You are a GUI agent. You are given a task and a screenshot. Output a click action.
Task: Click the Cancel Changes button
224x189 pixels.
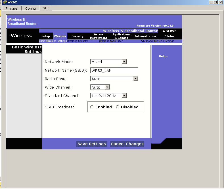[127, 144]
